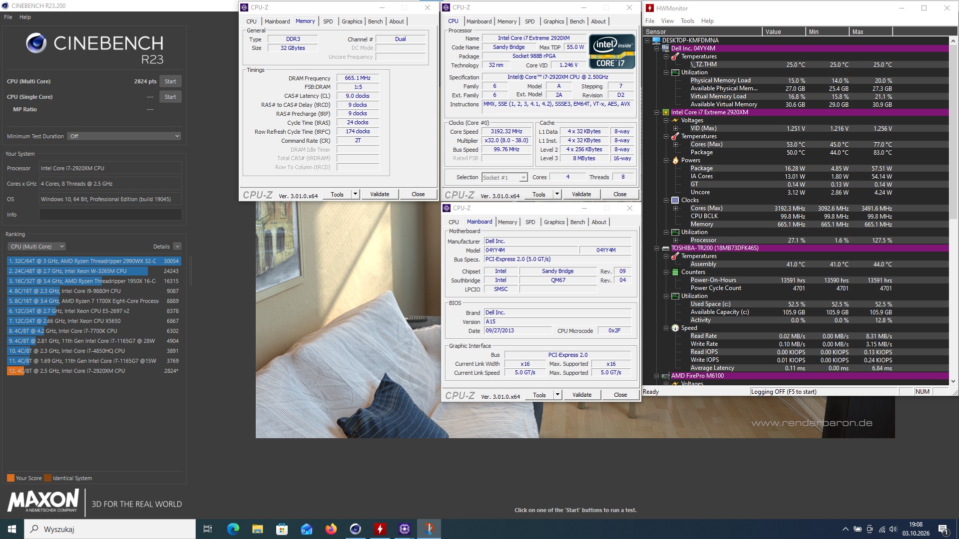Click the computer icon beside DESKTOP-KMFDMNA

click(656, 40)
